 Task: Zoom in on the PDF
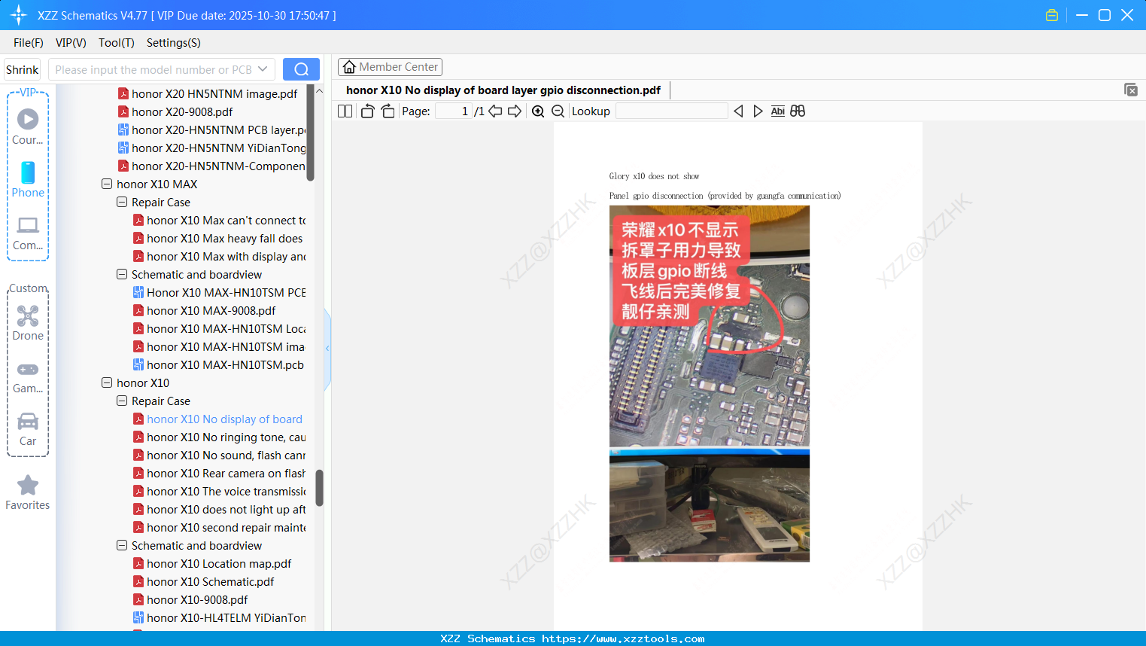538,111
